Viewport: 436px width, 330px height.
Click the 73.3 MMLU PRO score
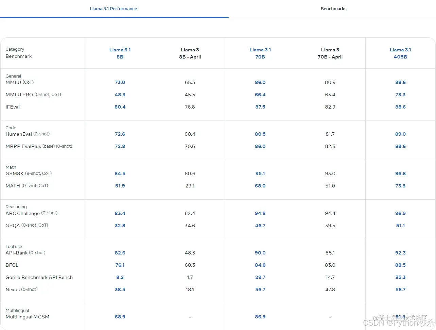click(x=400, y=95)
